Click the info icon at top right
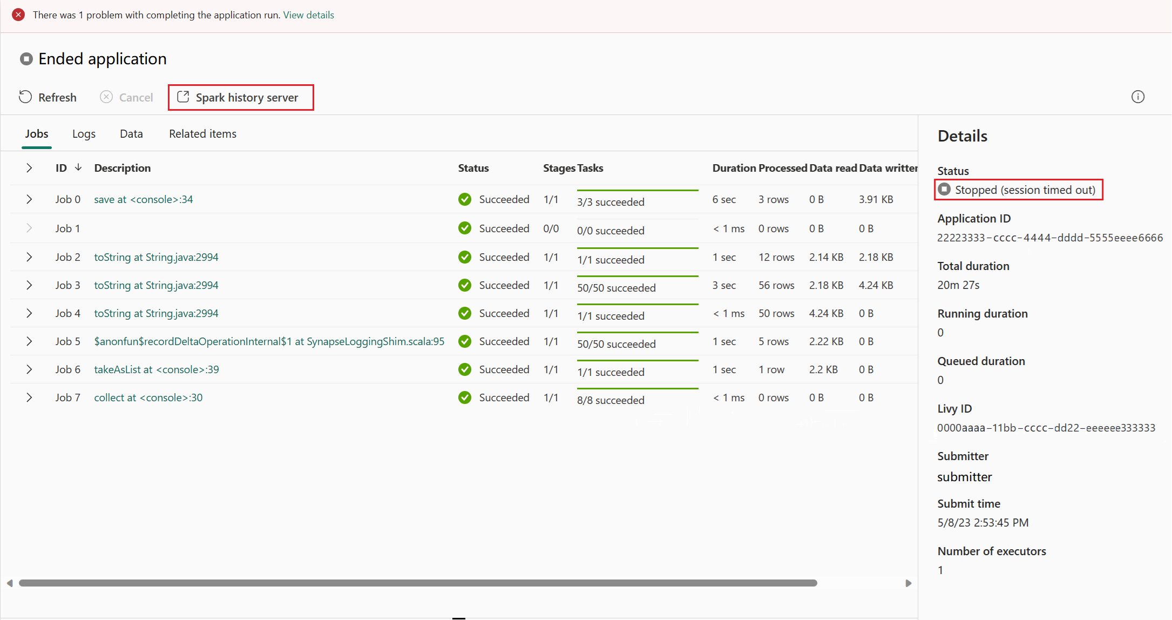1172x620 pixels. (x=1137, y=97)
